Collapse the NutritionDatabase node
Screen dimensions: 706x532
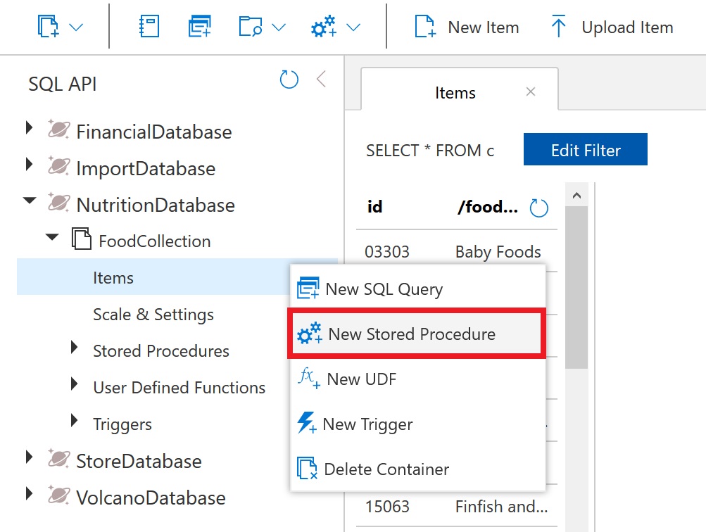30,199
